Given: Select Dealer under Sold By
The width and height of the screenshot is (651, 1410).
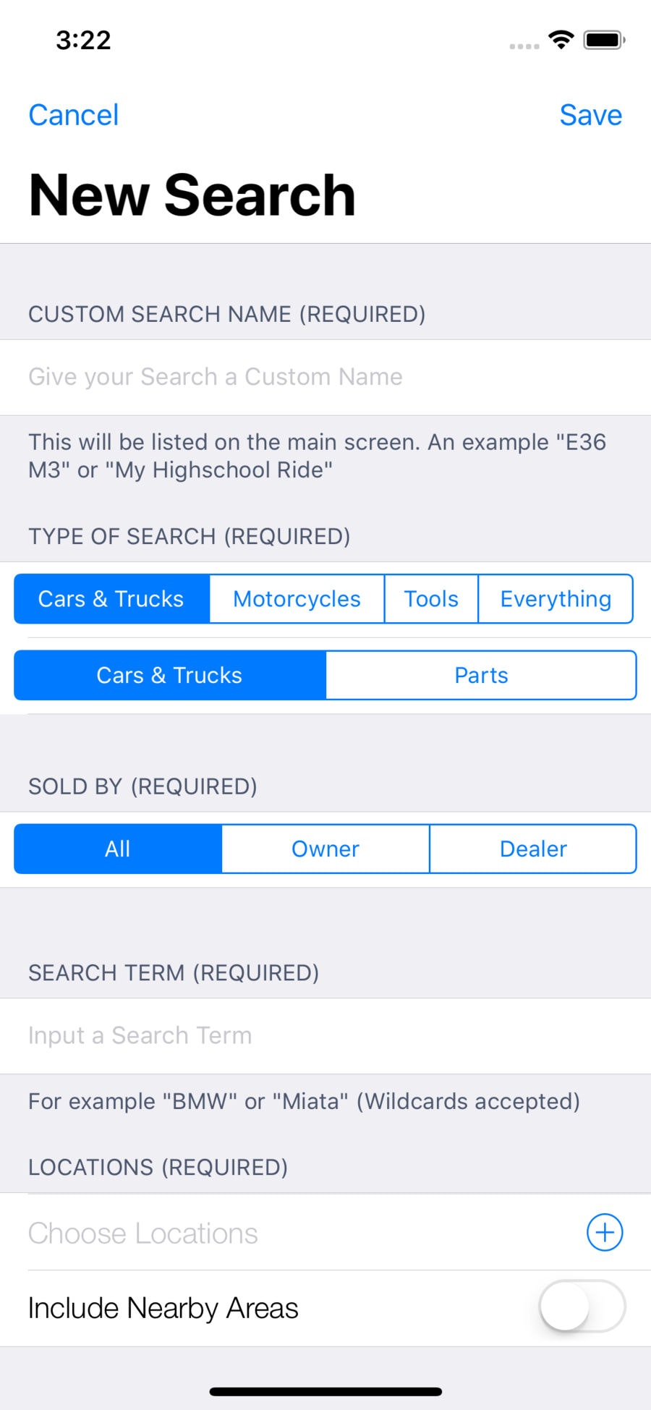Looking at the screenshot, I should coord(533,849).
